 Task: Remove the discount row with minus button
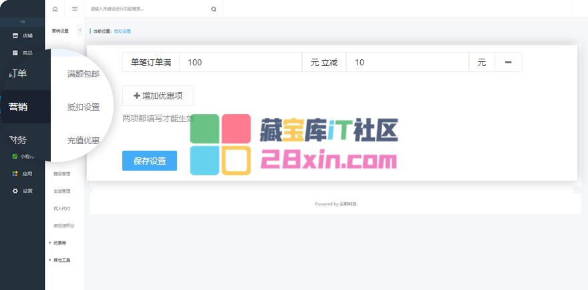click(x=508, y=62)
